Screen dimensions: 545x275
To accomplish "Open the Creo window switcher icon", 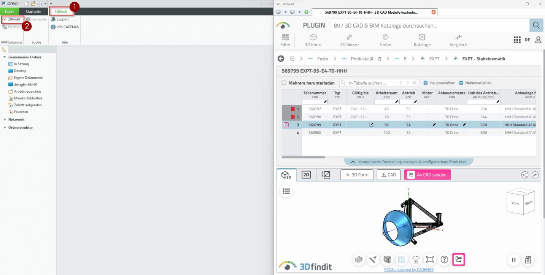I will [40, 3].
